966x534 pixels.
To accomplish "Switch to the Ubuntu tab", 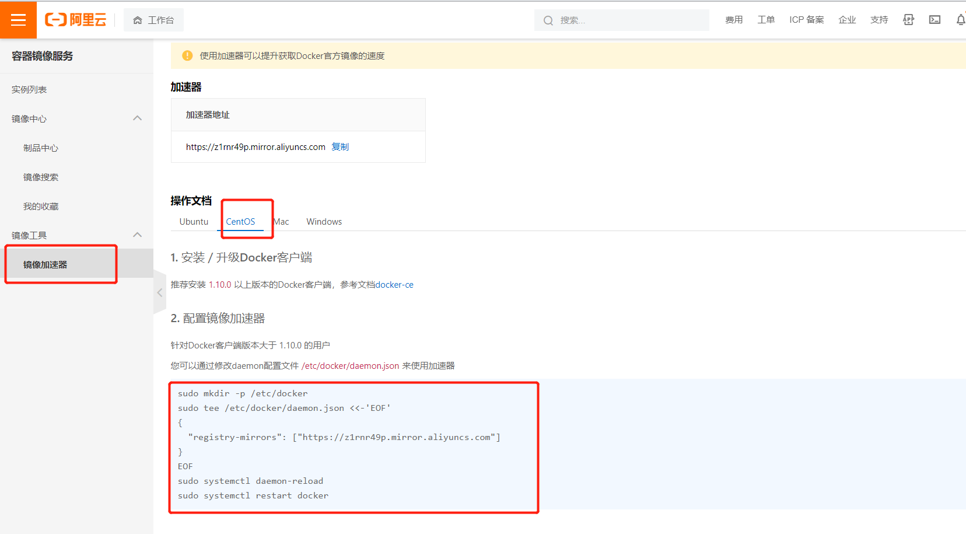I will click(x=194, y=222).
